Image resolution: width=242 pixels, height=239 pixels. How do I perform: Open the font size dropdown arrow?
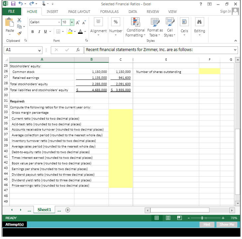(72, 22)
